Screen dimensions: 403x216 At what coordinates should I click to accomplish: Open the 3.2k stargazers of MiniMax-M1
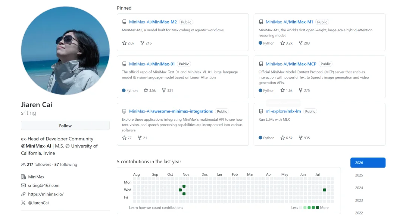[x=287, y=43]
